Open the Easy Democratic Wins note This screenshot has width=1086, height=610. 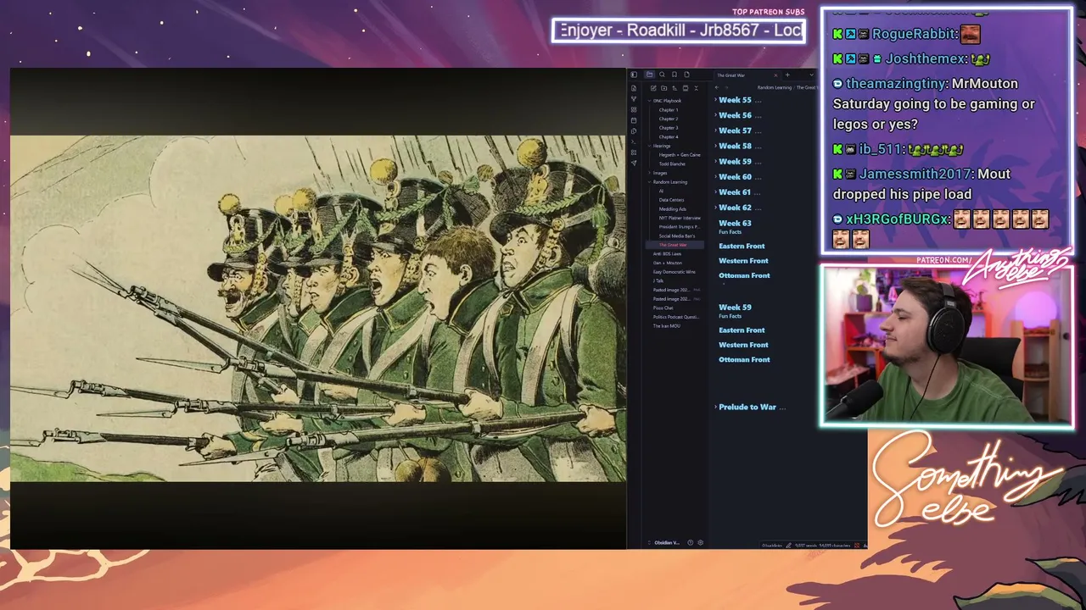click(674, 272)
